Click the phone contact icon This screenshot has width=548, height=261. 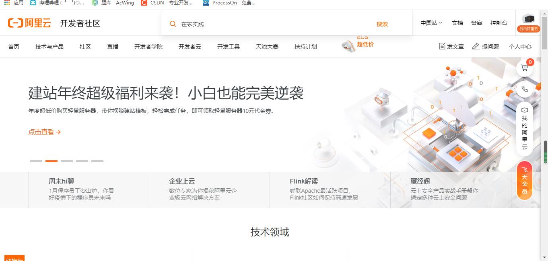[x=525, y=89]
